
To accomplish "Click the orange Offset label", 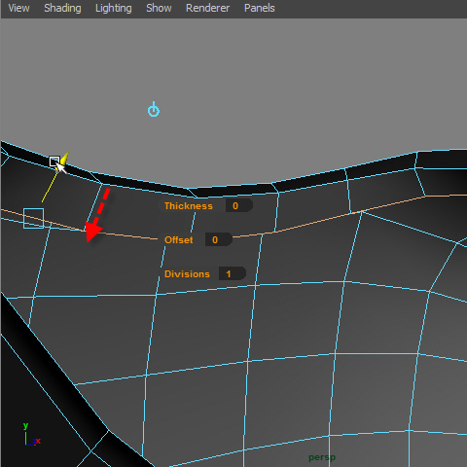I will click(179, 240).
